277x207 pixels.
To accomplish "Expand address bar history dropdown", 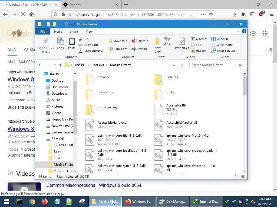I will pyautogui.click(x=174, y=65).
